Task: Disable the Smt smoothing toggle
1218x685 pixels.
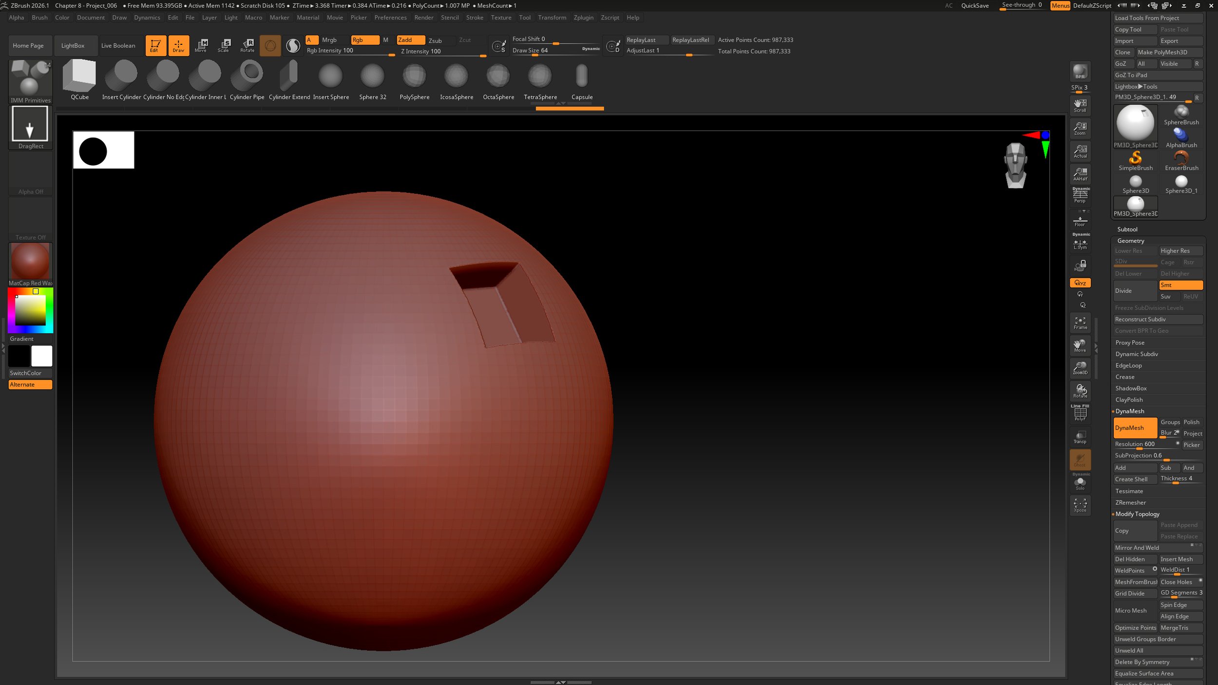Action: pyautogui.click(x=1180, y=285)
